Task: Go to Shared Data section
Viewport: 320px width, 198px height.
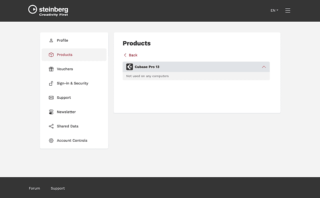Action: coord(68,126)
